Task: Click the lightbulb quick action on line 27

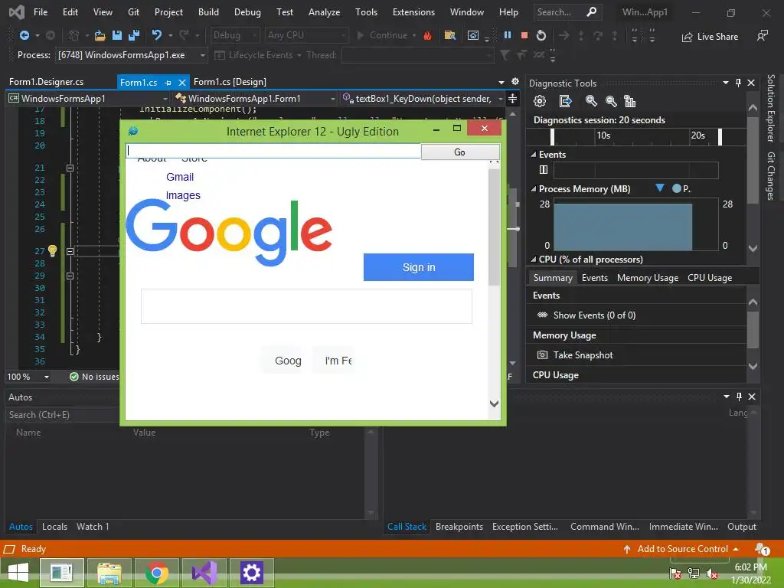Action: [52, 250]
